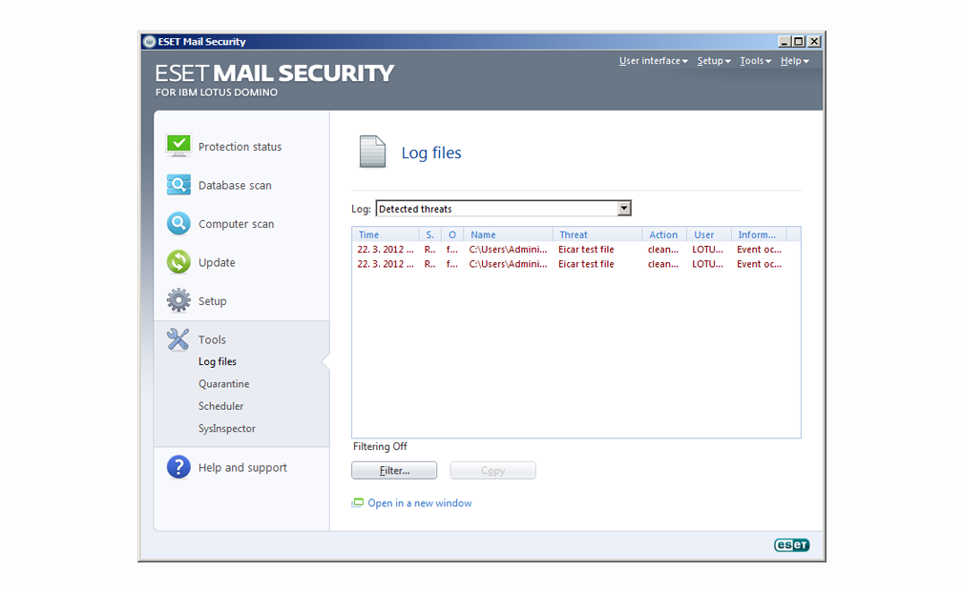Go to Database scan section
Screen dimensions: 962x591
[235, 185]
